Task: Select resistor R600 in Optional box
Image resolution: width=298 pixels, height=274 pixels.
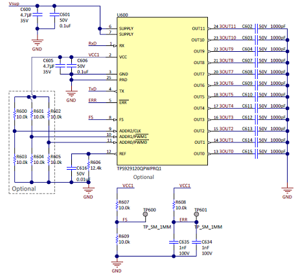Action: pyautogui.click(x=15, y=114)
